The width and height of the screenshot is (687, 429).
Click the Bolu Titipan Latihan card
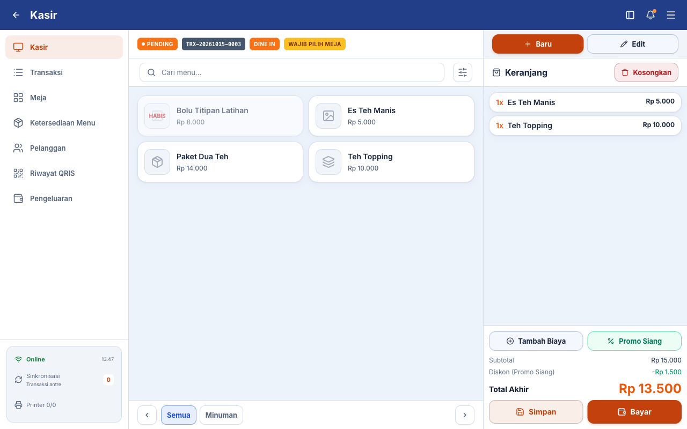click(220, 116)
